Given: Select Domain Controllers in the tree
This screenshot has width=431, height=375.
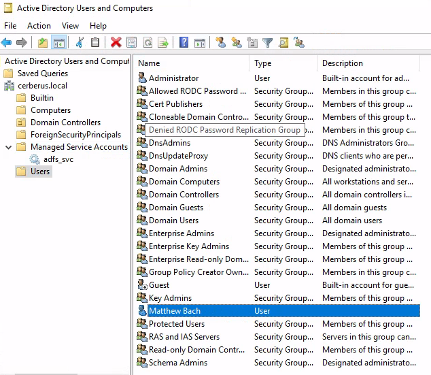Looking at the screenshot, I should 65,123.
